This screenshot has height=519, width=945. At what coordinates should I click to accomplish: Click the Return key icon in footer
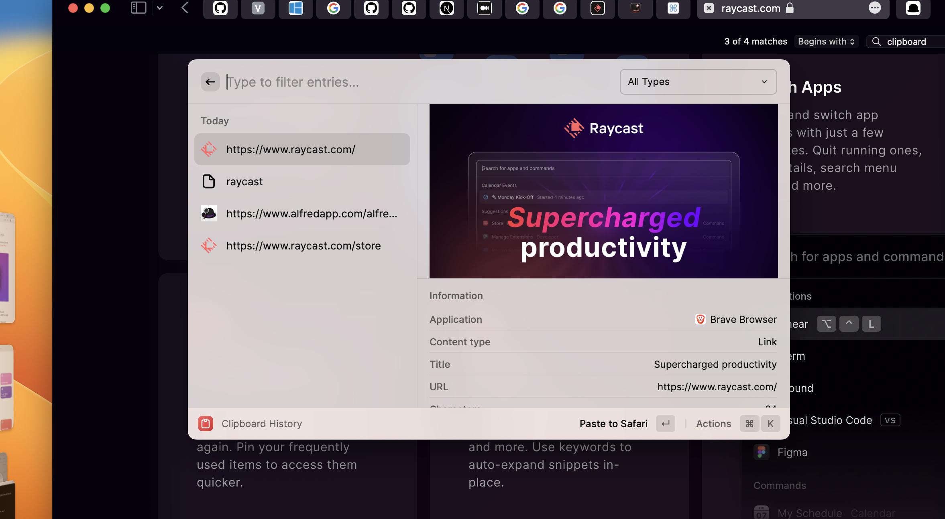pyautogui.click(x=665, y=424)
